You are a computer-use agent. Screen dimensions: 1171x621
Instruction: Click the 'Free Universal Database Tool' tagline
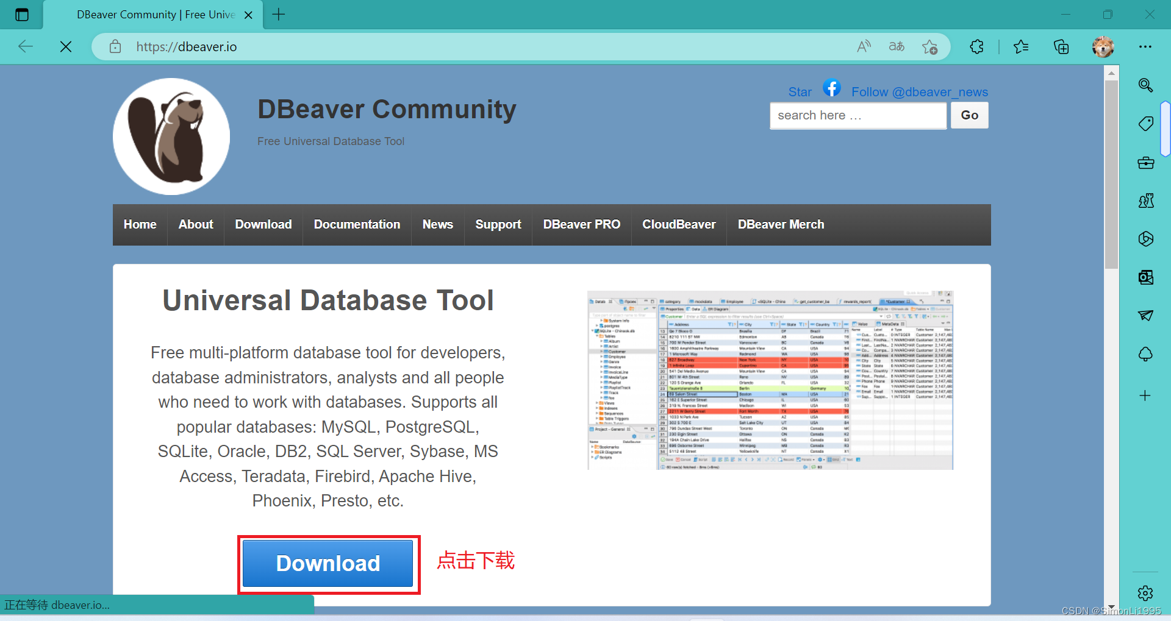[331, 141]
